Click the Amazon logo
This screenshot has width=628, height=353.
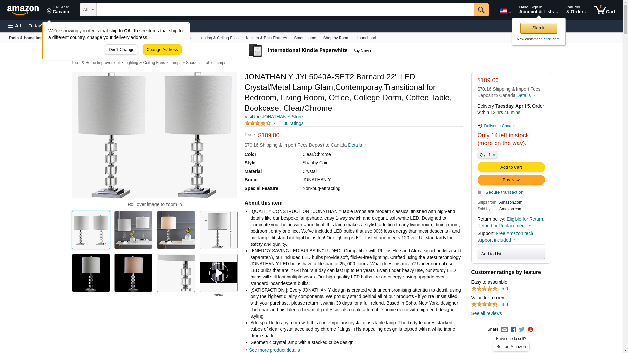point(23,10)
